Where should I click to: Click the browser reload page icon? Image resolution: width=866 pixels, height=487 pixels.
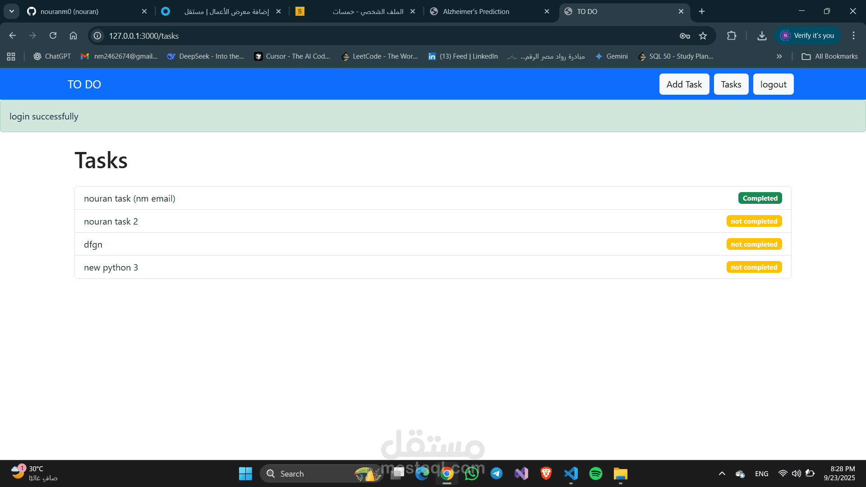53,36
